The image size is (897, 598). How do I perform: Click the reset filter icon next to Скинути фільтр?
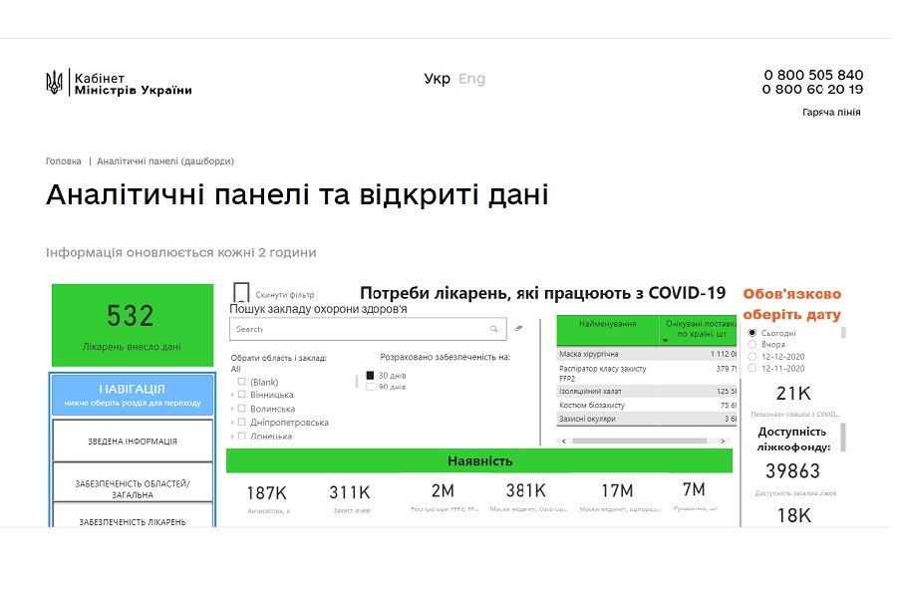[x=241, y=292]
